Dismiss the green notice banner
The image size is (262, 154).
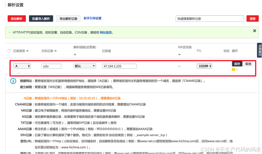click(254, 31)
